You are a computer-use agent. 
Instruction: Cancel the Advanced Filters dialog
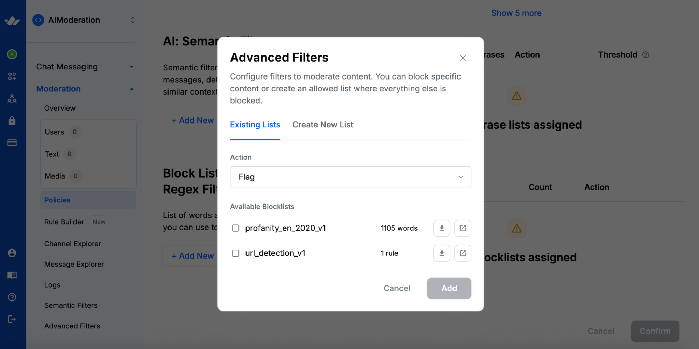pyautogui.click(x=397, y=288)
